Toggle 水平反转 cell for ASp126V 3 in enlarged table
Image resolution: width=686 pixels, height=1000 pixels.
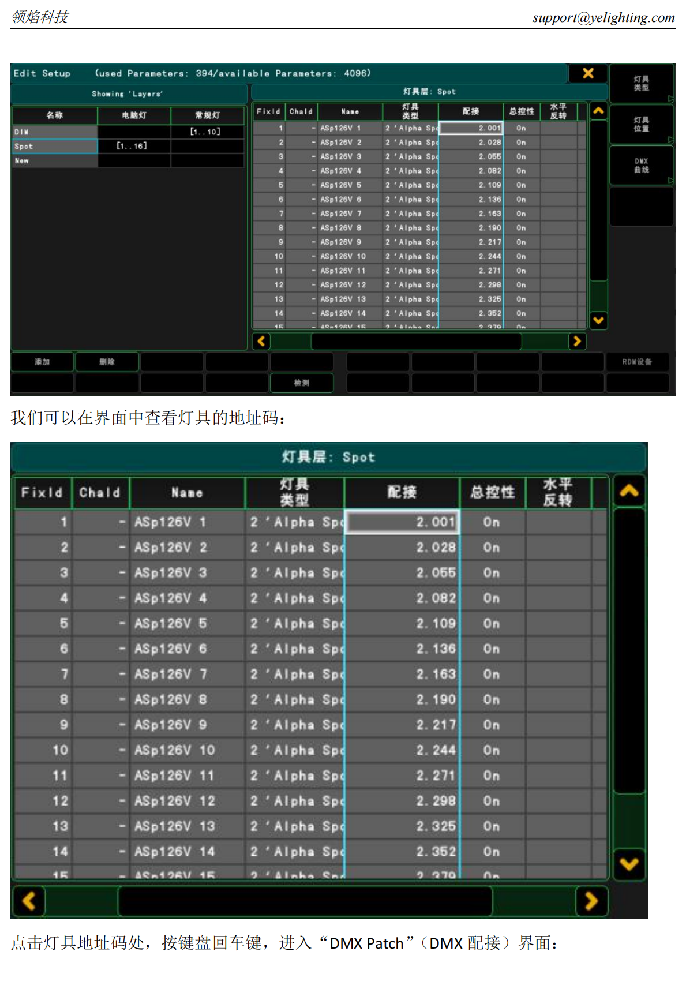pos(558,573)
